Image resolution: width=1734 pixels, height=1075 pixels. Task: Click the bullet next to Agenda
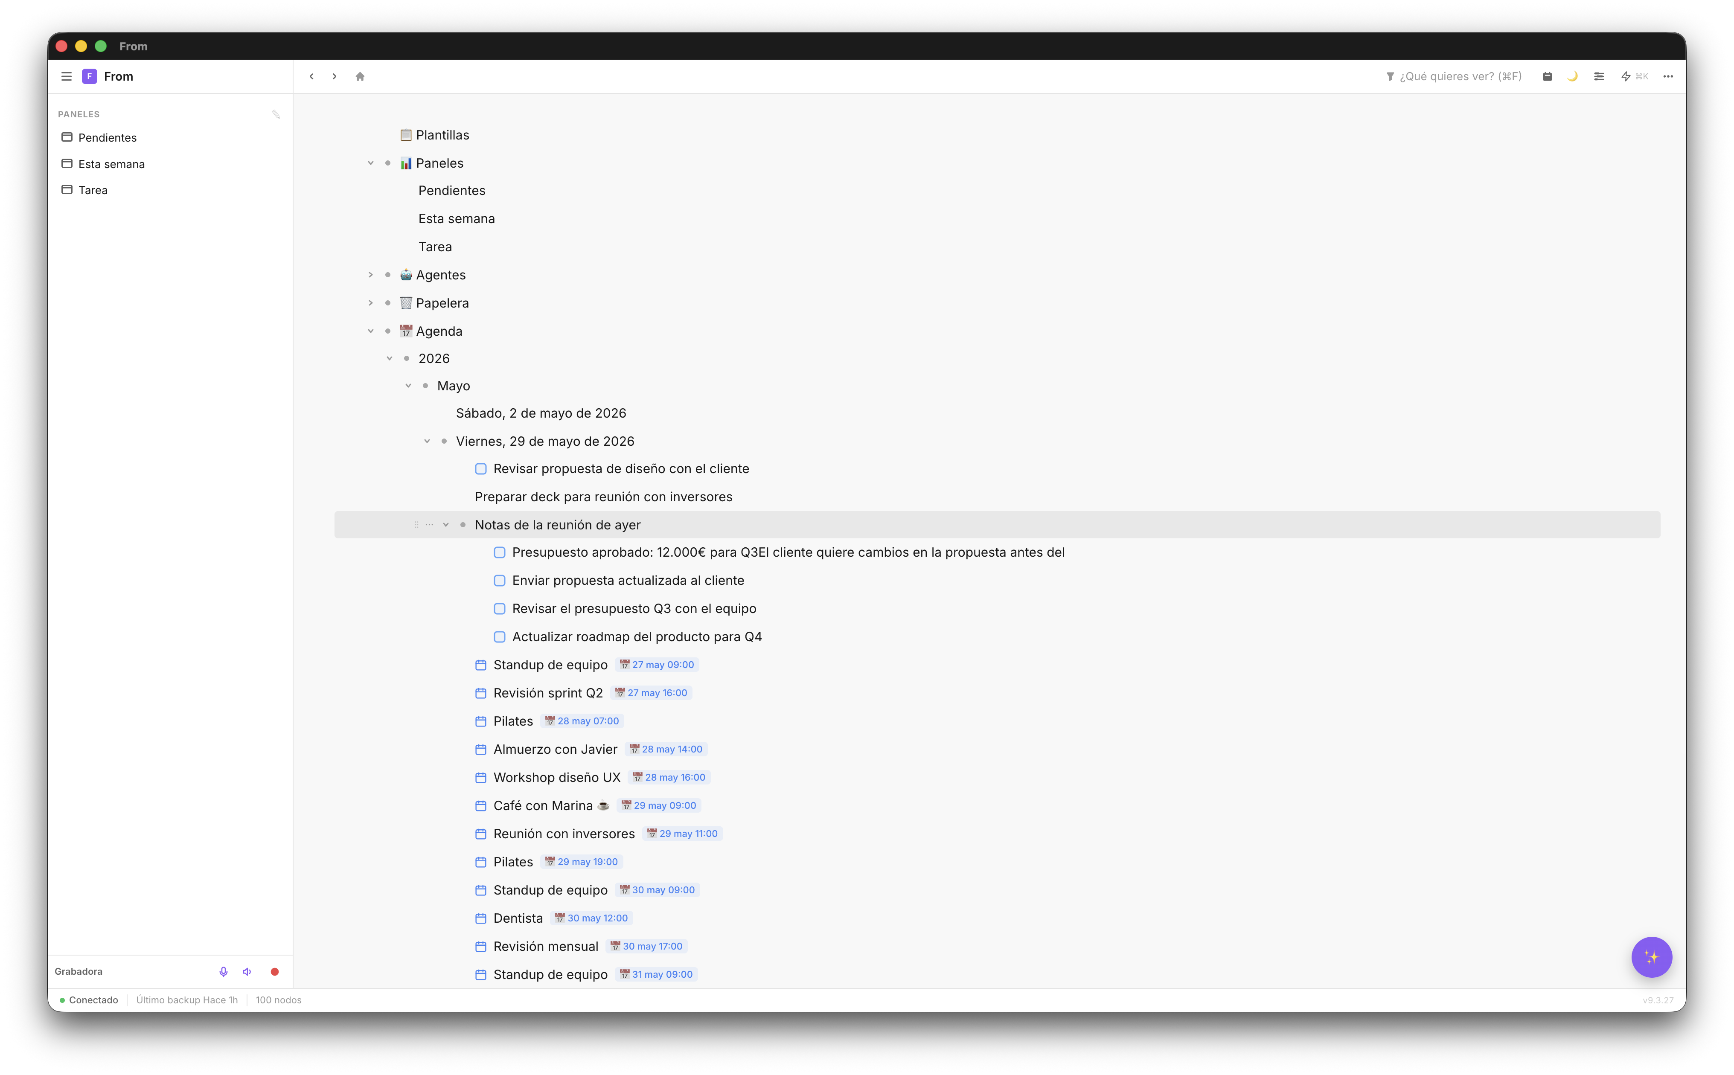[387, 331]
